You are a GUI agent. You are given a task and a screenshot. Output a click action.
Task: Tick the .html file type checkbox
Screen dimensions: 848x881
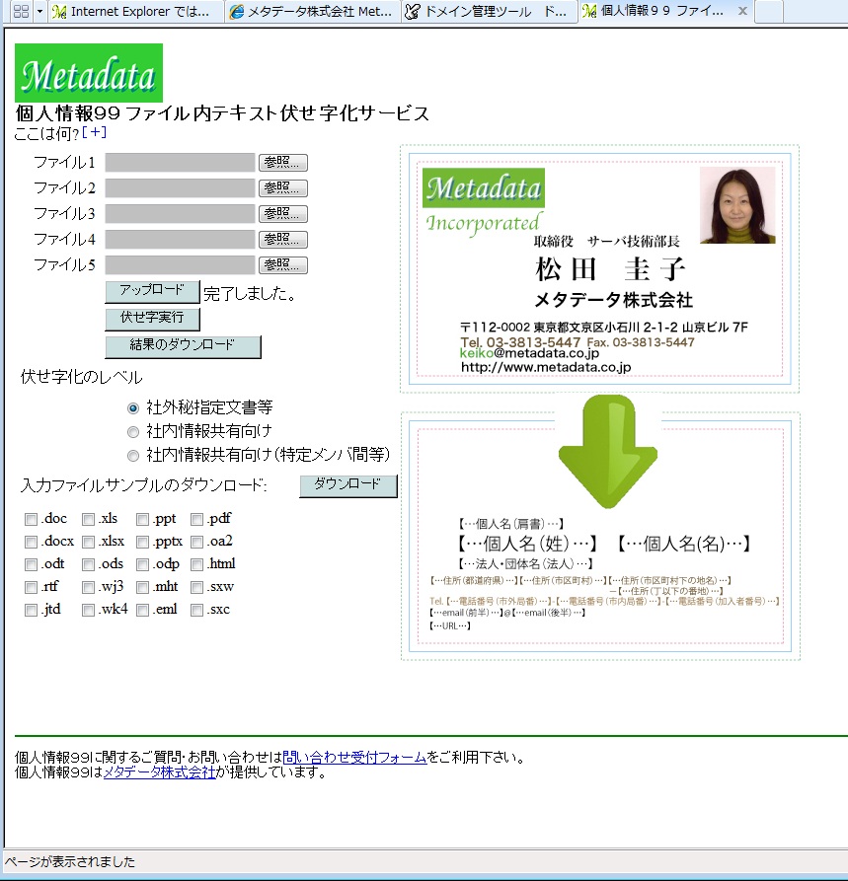click(197, 565)
